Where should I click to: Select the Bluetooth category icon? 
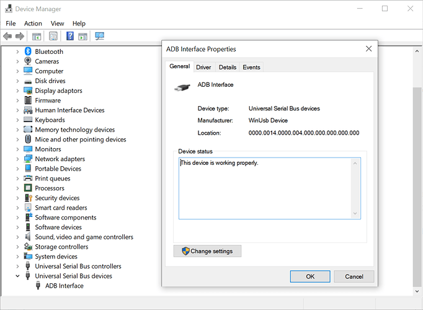coord(28,51)
